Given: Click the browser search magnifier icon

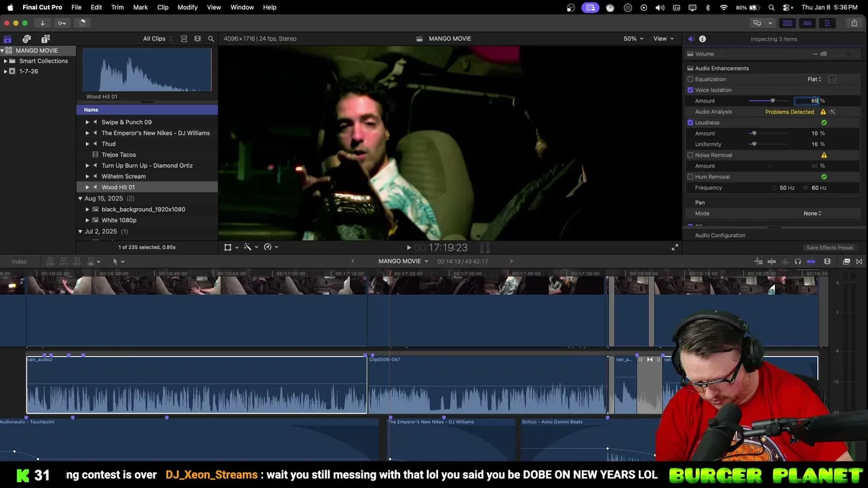Looking at the screenshot, I should [x=211, y=39].
